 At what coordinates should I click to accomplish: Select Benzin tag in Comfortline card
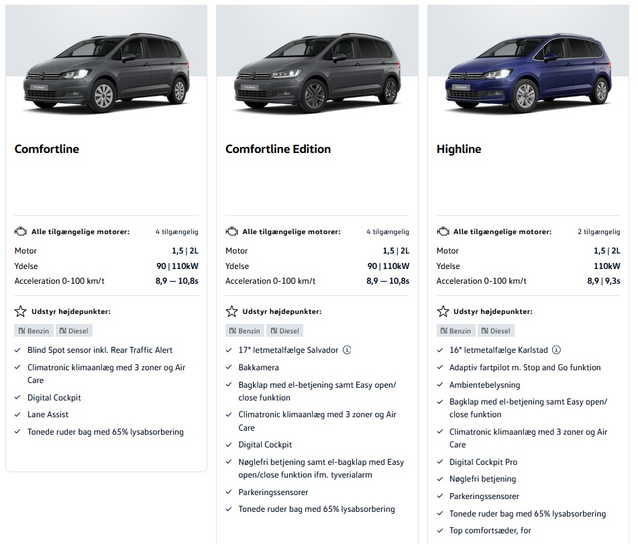coord(34,331)
